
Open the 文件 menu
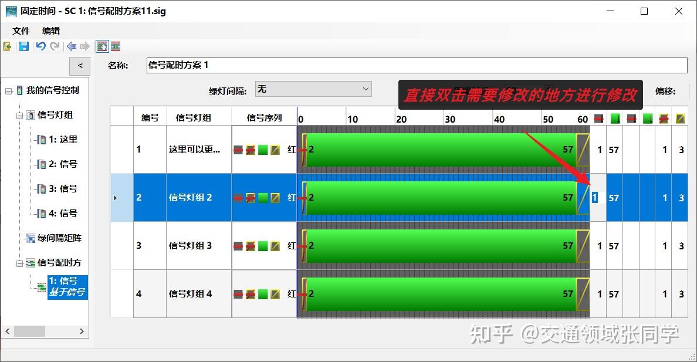click(21, 31)
